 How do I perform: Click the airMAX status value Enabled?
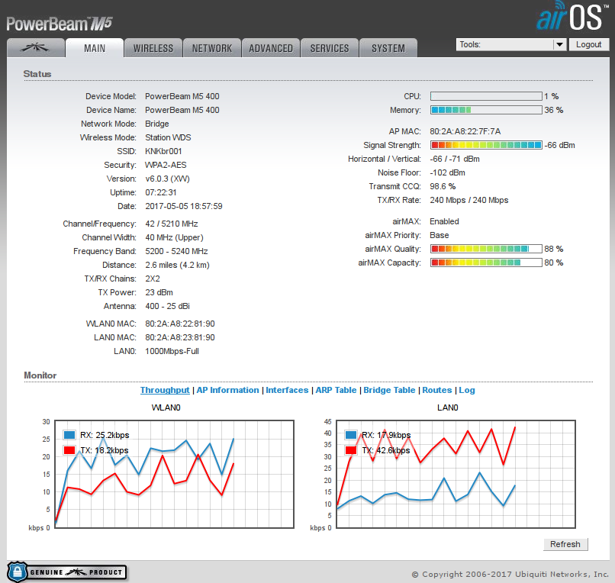click(x=444, y=221)
